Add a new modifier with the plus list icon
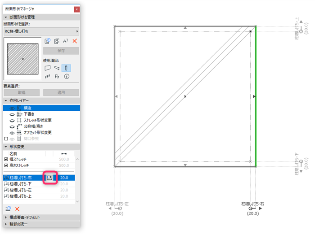Screen dimensions: 315x235 (8, 209)
